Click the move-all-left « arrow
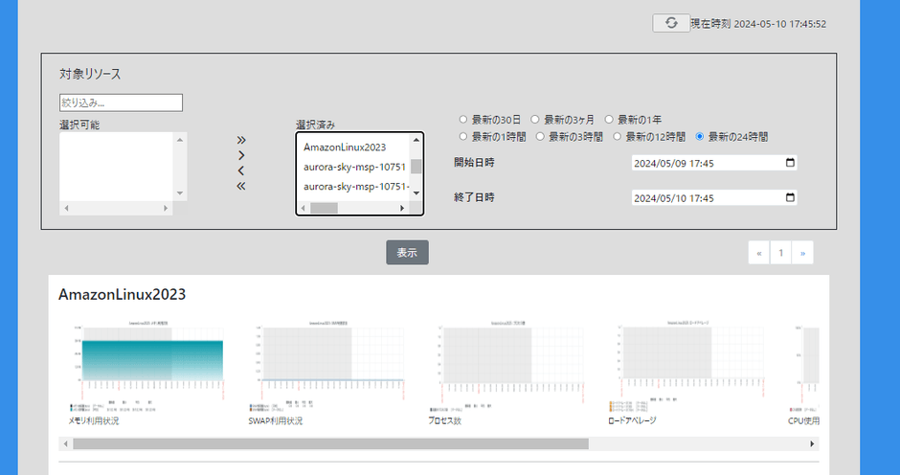Screen dimensions: 900x475 coord(241,186)
